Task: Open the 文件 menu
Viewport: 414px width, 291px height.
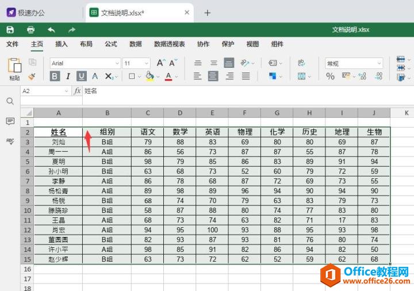Action: click(13, 44)
